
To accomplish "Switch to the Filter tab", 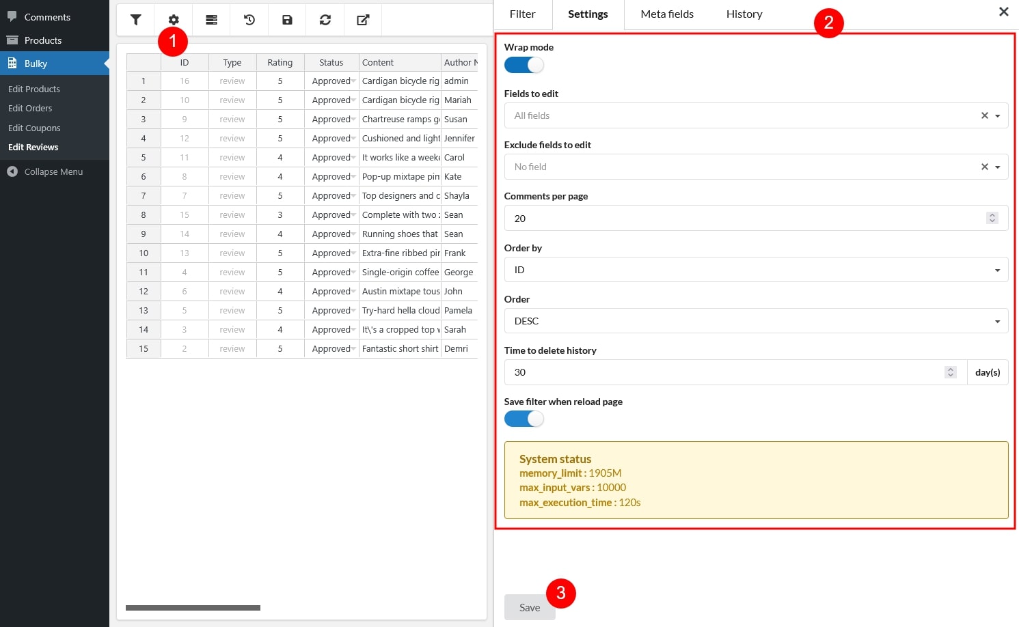I will [522, 14].
